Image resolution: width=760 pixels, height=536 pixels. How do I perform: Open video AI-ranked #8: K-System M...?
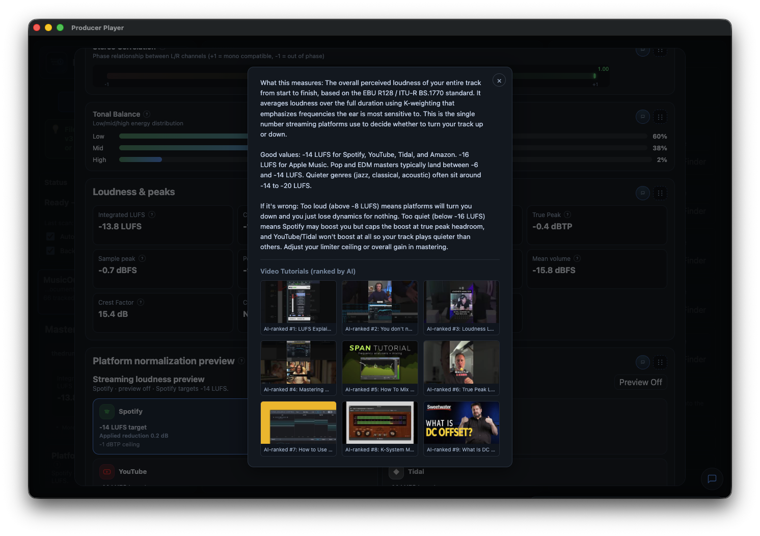380,428
